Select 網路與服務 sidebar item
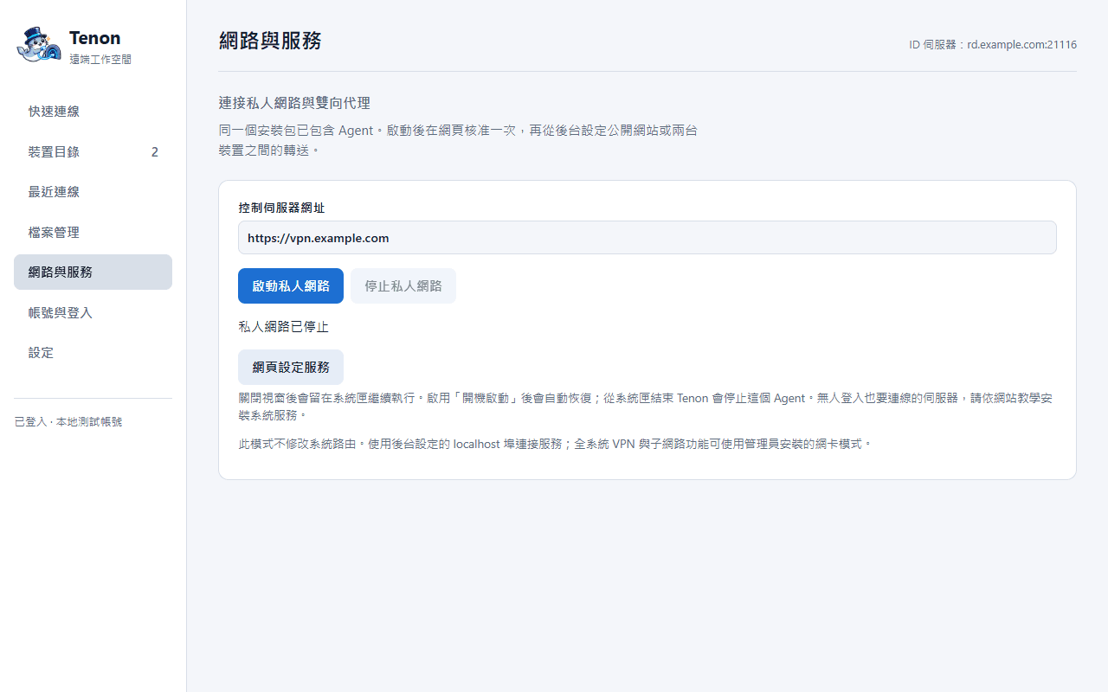Viewport: 1108px width, 692px height. [x=93, y=272]
